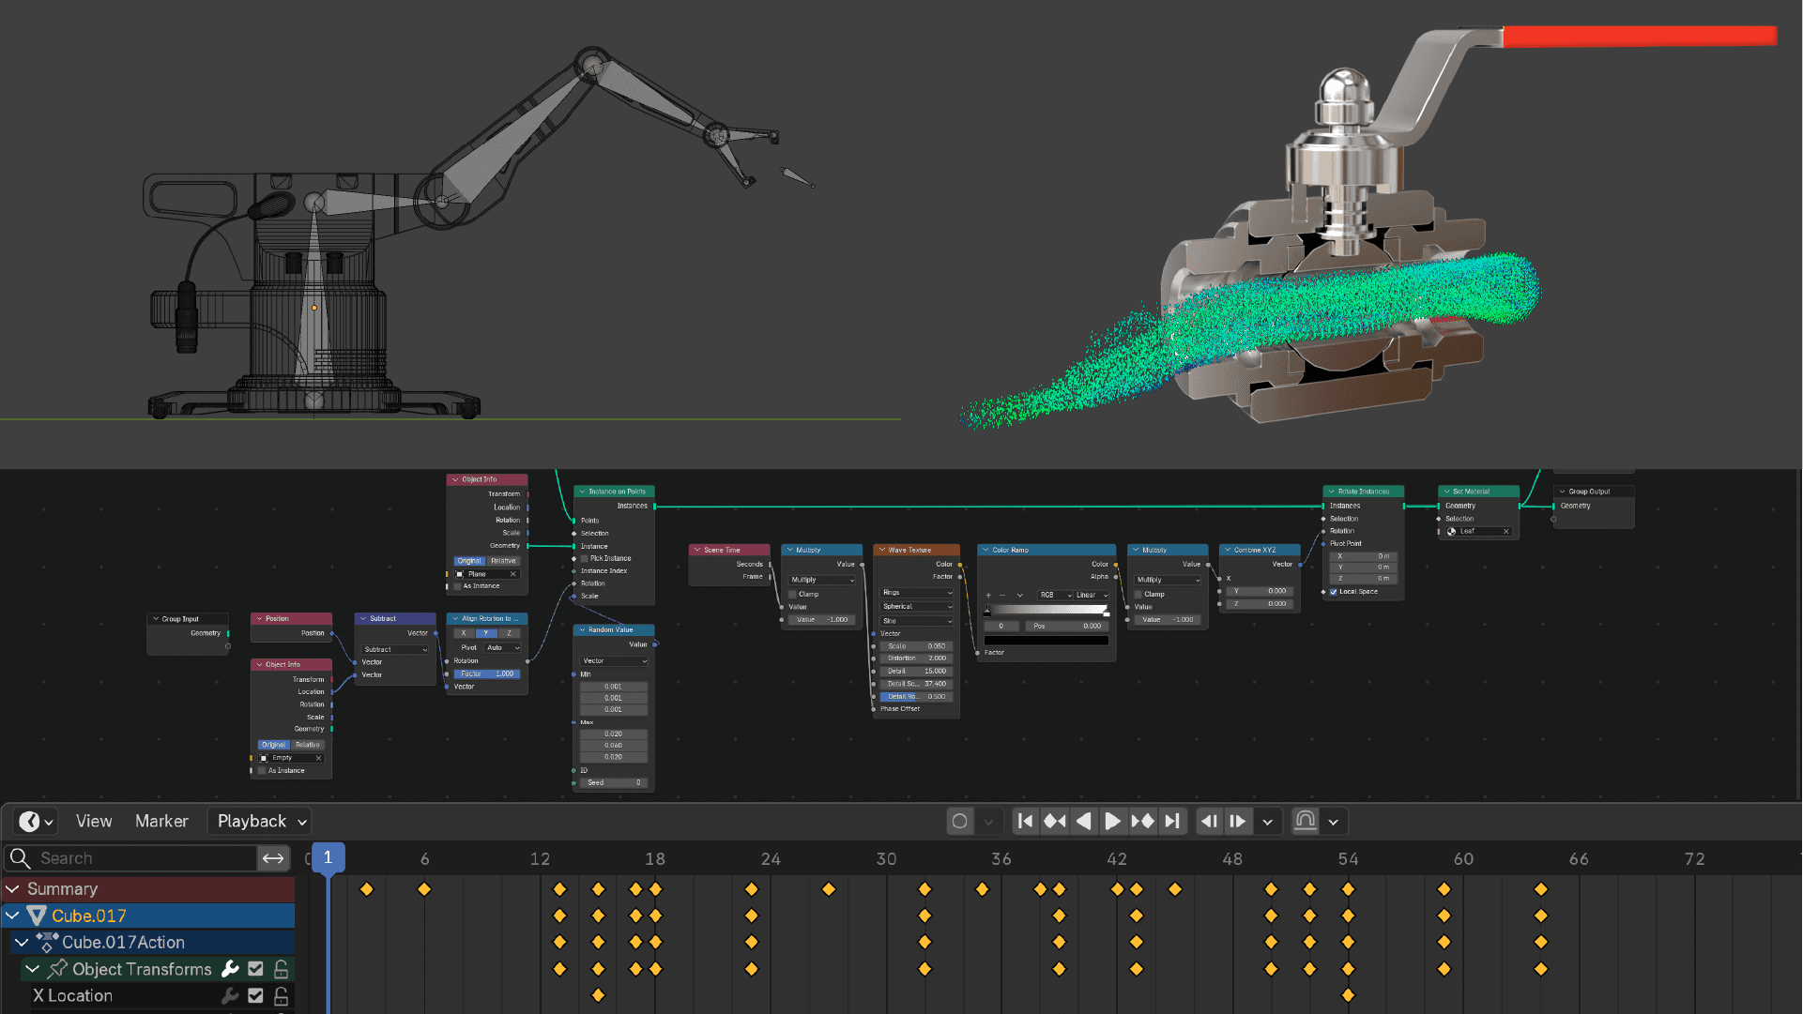Uncheck the Object Transforms mute checkbox
This screenshot has height=1014, width=1803.
click(255, 969)
